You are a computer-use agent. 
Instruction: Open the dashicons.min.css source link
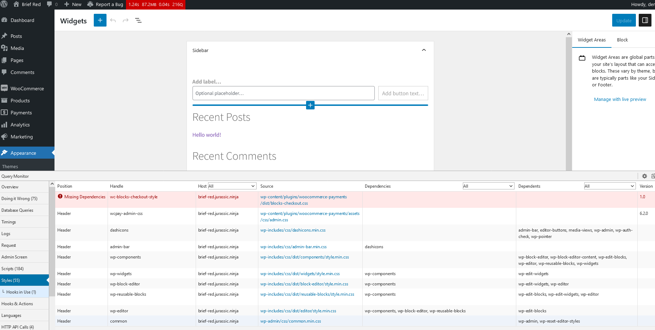tap(293, 230)
